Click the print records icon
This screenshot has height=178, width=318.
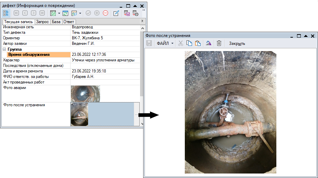[x=135, y=13]
